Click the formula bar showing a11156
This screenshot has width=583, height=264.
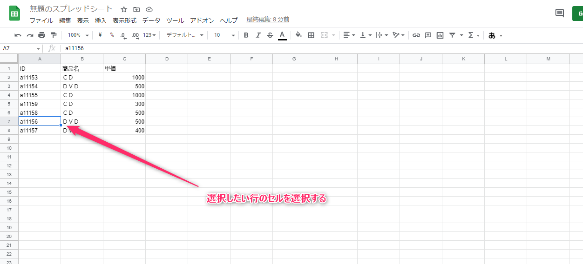[x=321, y=48]
